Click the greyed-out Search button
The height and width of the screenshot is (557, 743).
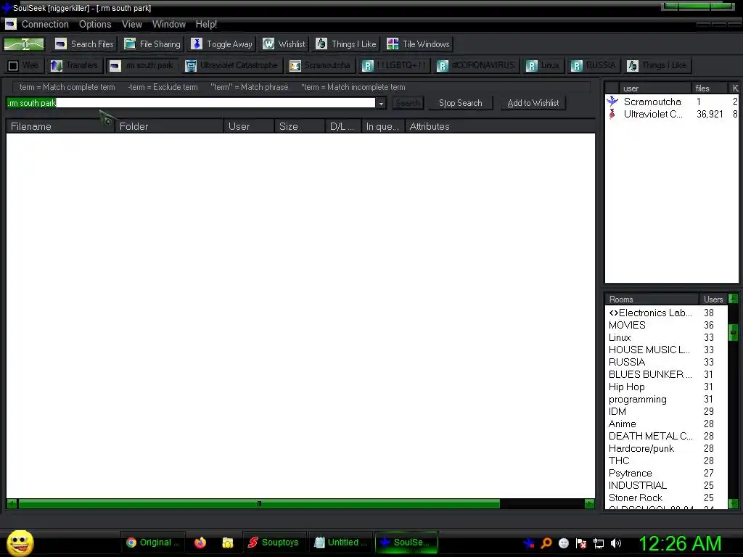408,103
